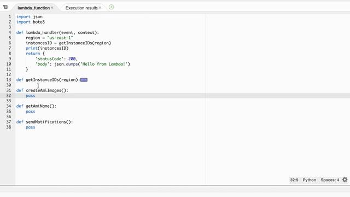Click the 'def lambda_handler(event, context):' line
The height and width of the screenshot is (197, 350).
[57, 33]
